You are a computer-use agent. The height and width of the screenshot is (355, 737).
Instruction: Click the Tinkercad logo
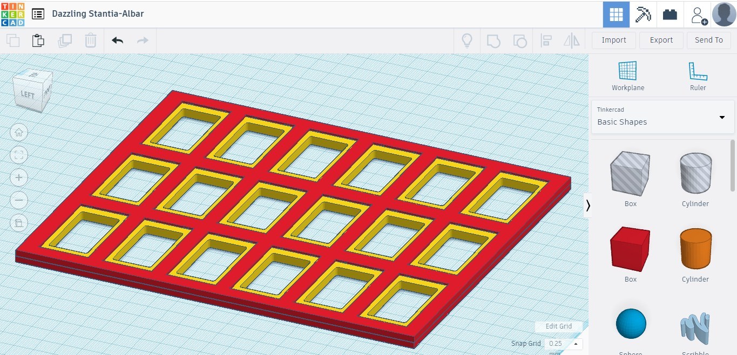pyautogui.click(x=13, y=14)
